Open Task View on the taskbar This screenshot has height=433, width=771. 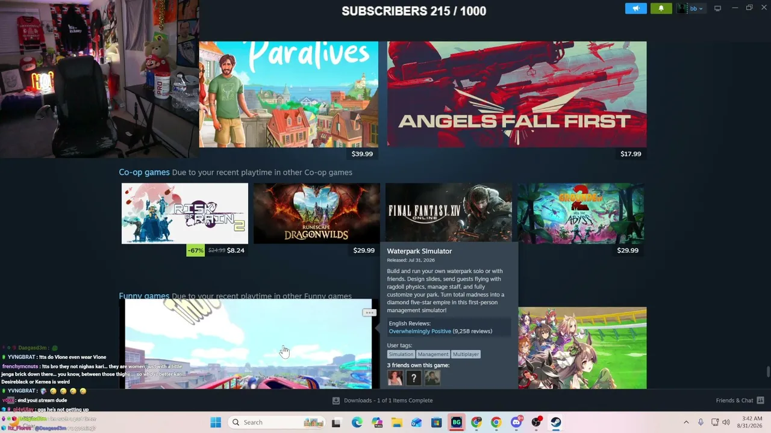336,422
